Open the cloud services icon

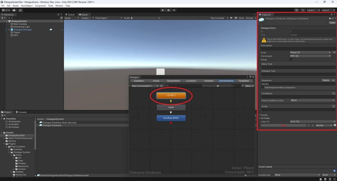pyautogui.click(x=14, y=10)
